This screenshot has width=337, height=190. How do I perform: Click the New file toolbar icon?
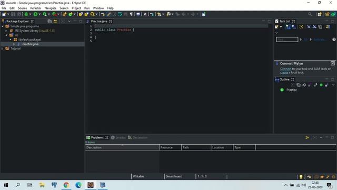4,14
